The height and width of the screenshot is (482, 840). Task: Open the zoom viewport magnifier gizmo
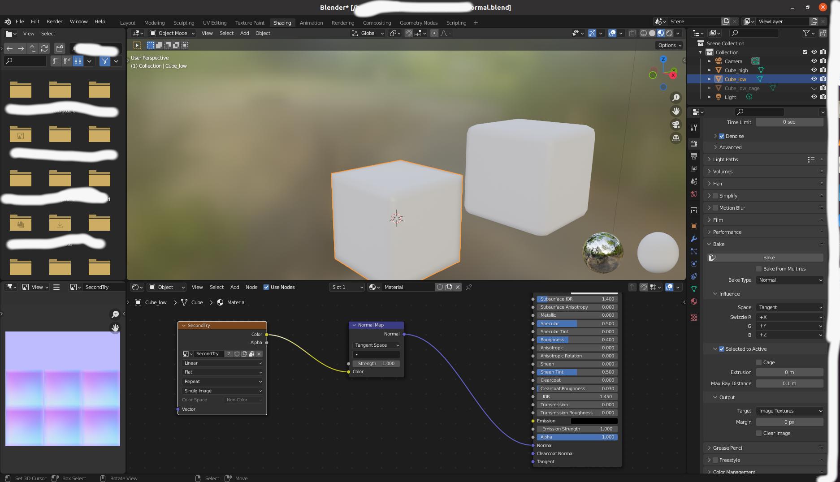675,98
